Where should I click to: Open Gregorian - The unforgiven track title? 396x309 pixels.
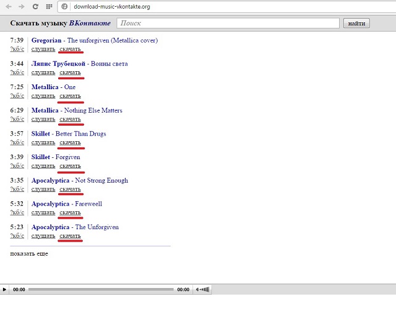(x=95, y=40)
